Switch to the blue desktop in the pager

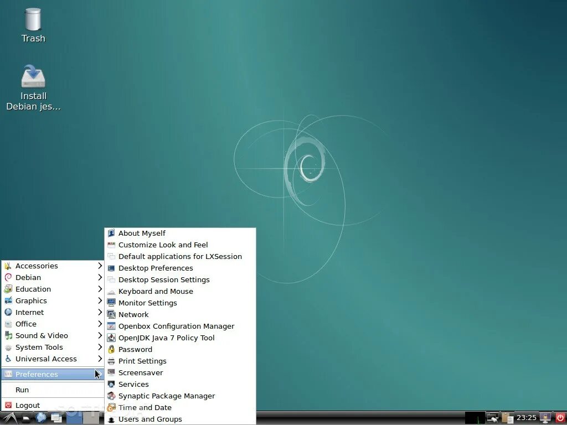[x=74, y=418]
